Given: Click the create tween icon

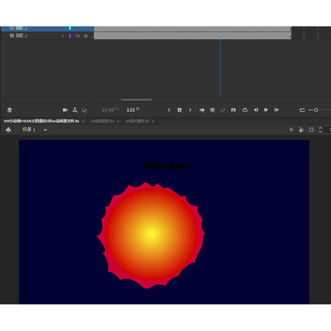Looking at the screenshot, I should pyautogui.click(x=223, y=110).
